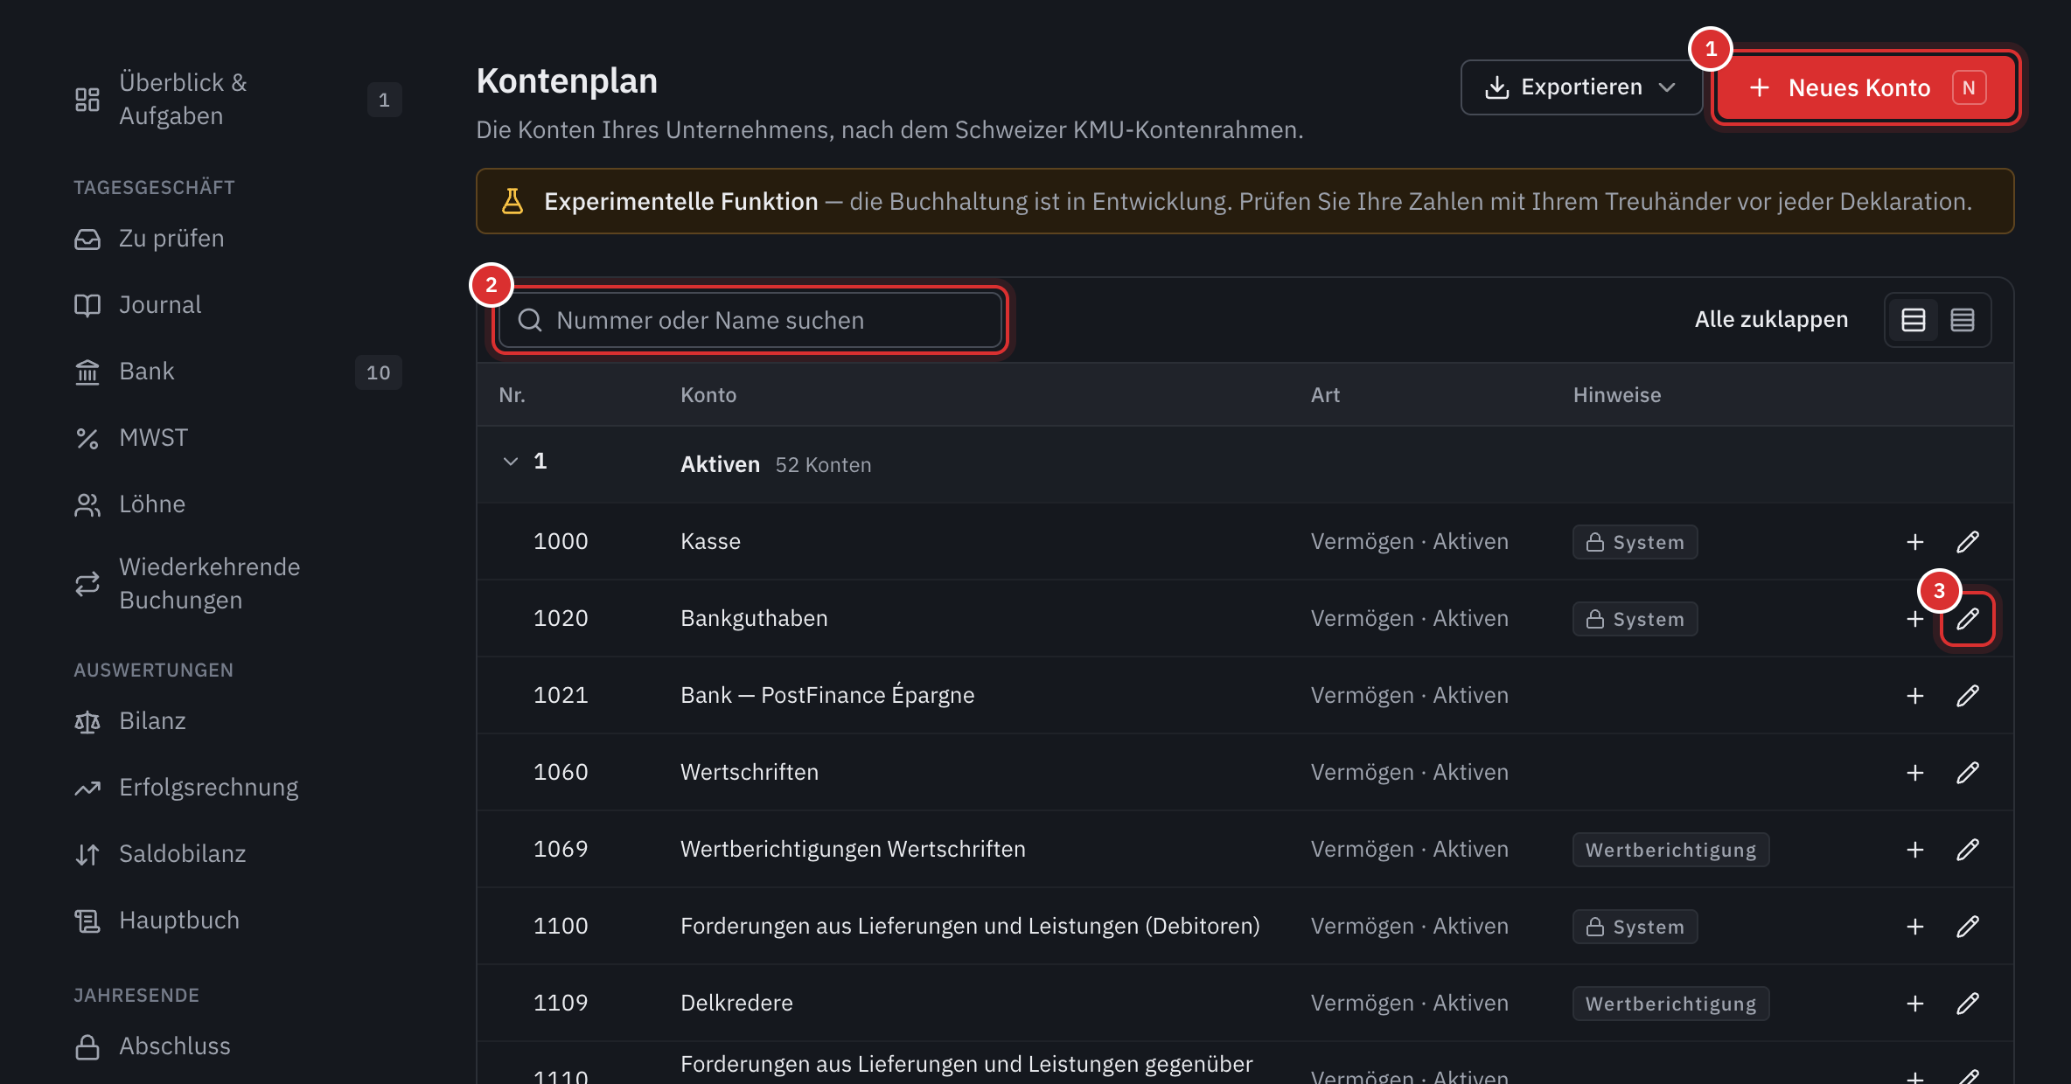Viewport: 2071px width, 1084px height.
Task: Open the Exportieren dropdown
Action: pos(1581,87)
